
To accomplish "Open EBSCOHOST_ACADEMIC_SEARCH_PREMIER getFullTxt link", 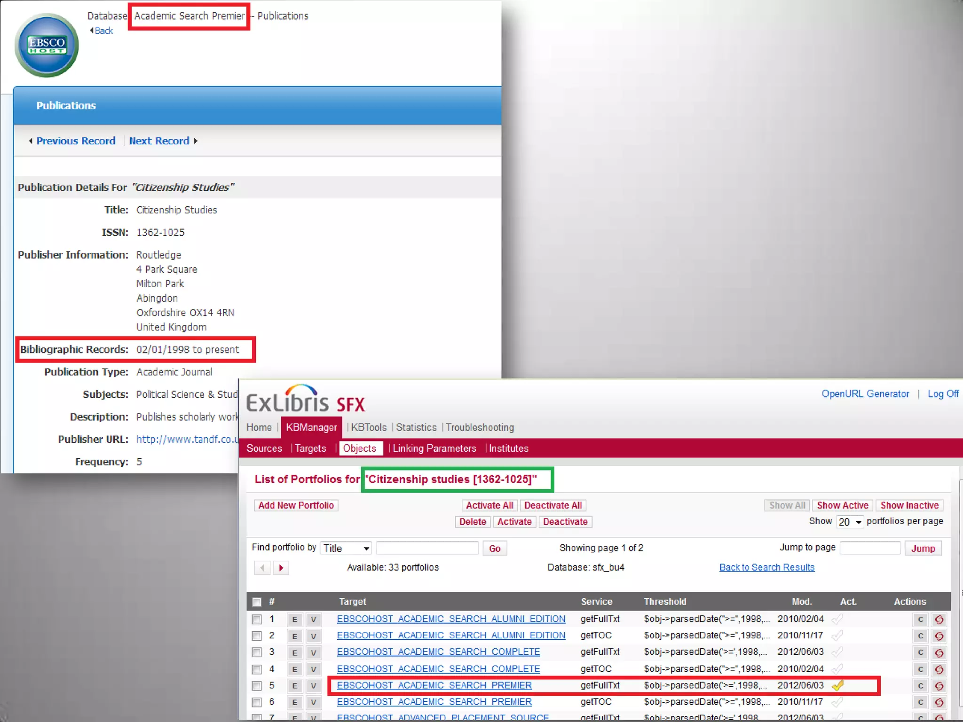I will tap(434, 685).
